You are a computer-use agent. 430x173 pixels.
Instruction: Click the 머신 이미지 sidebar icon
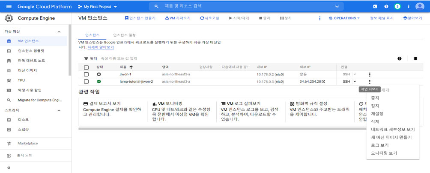pyautogui.click(x=9, y=70)
